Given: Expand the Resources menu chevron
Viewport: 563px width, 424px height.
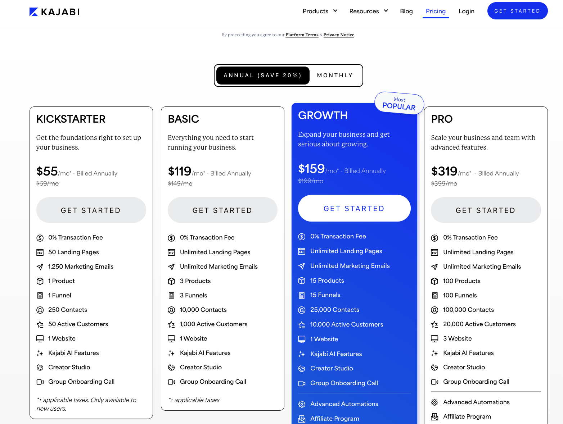Looking at the screenshot, I should pos(386,11).
